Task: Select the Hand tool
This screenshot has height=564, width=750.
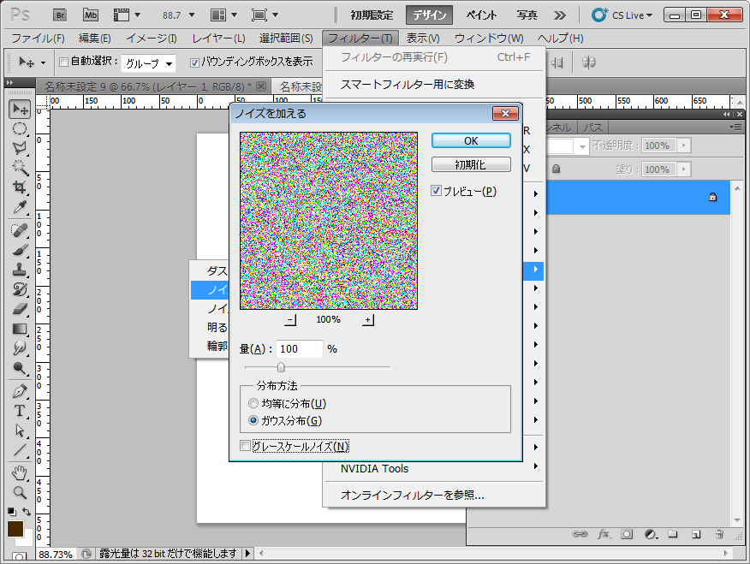Action: coord(20,473)
